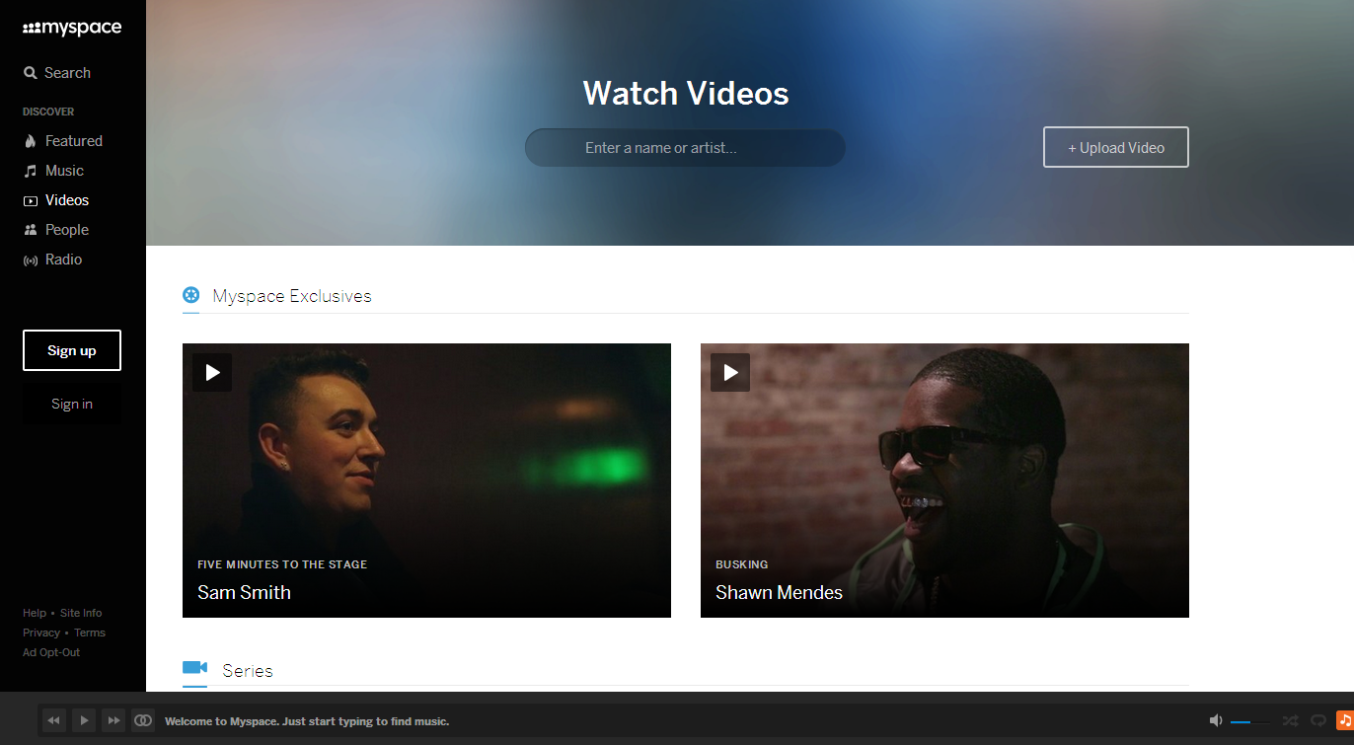
Task: Click the video icon beside Videos
Action: point(31,201)
